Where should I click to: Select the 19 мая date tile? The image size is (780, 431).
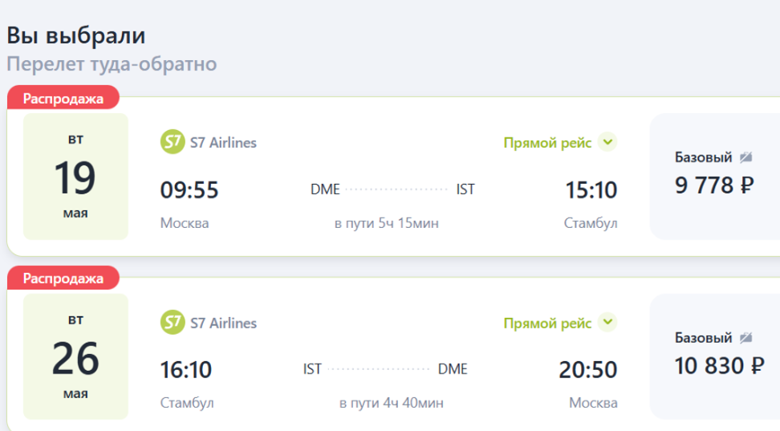point(75,177)
